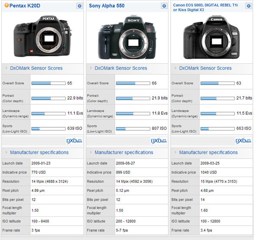Click the '1040 USD' indicative price
The width and height of the screenshot is (254, 240).
pos(209,172)
